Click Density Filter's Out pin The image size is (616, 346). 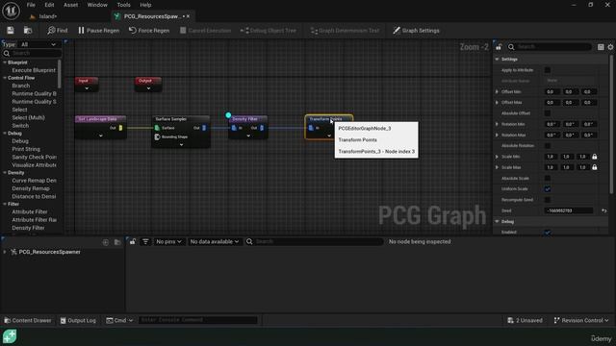262,128
